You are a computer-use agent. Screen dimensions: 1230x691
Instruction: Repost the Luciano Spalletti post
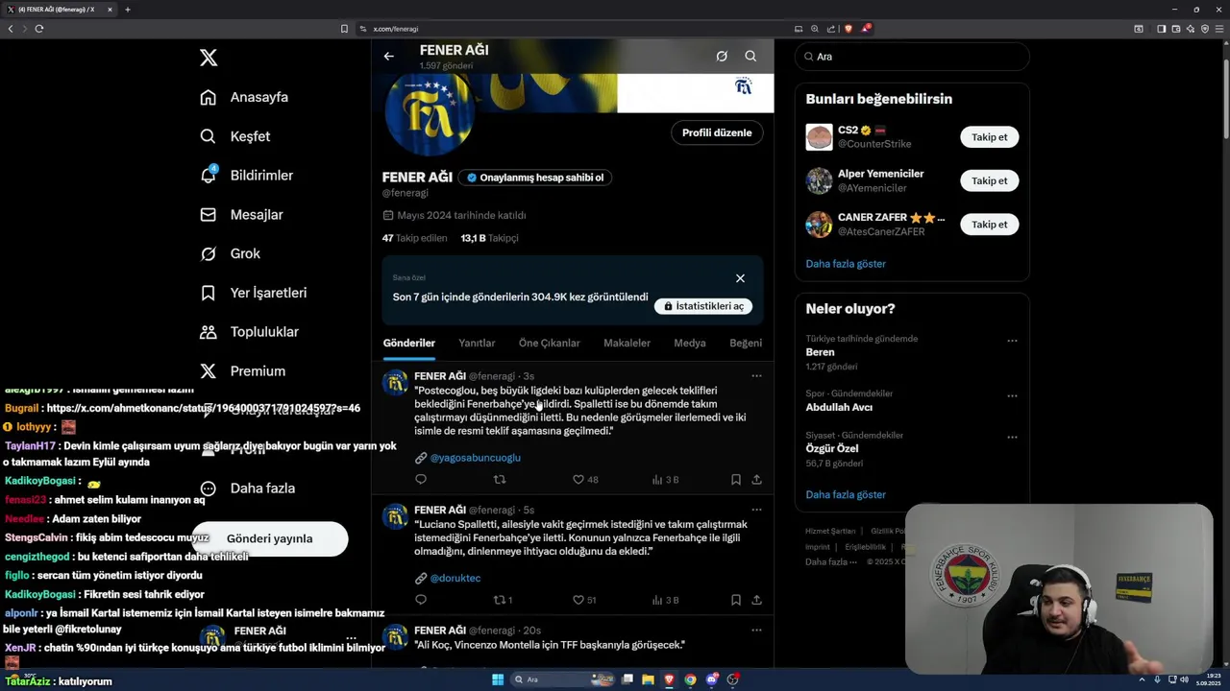coord(503,600)
